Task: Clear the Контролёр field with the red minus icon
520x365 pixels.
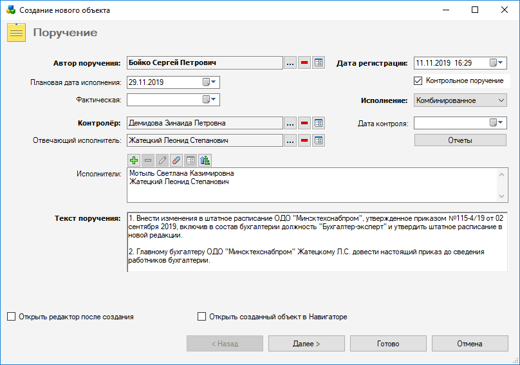Action: click(304, 123)
